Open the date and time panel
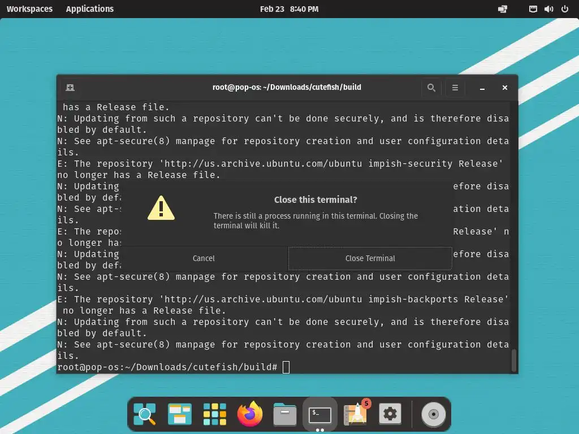 [x=289, y=9]
